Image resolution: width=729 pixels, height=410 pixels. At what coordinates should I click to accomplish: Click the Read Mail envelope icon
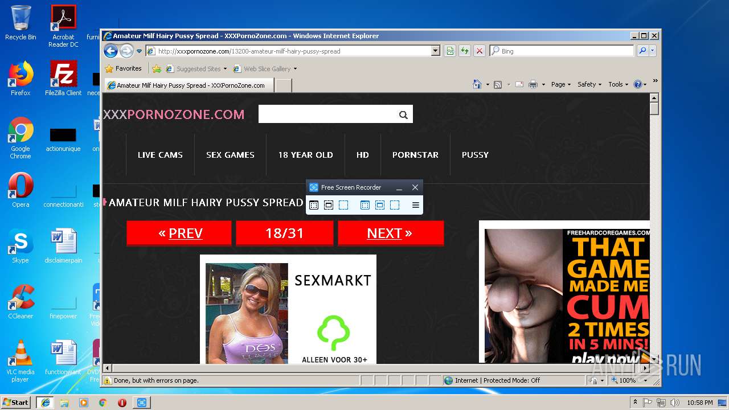pos(519,84)
